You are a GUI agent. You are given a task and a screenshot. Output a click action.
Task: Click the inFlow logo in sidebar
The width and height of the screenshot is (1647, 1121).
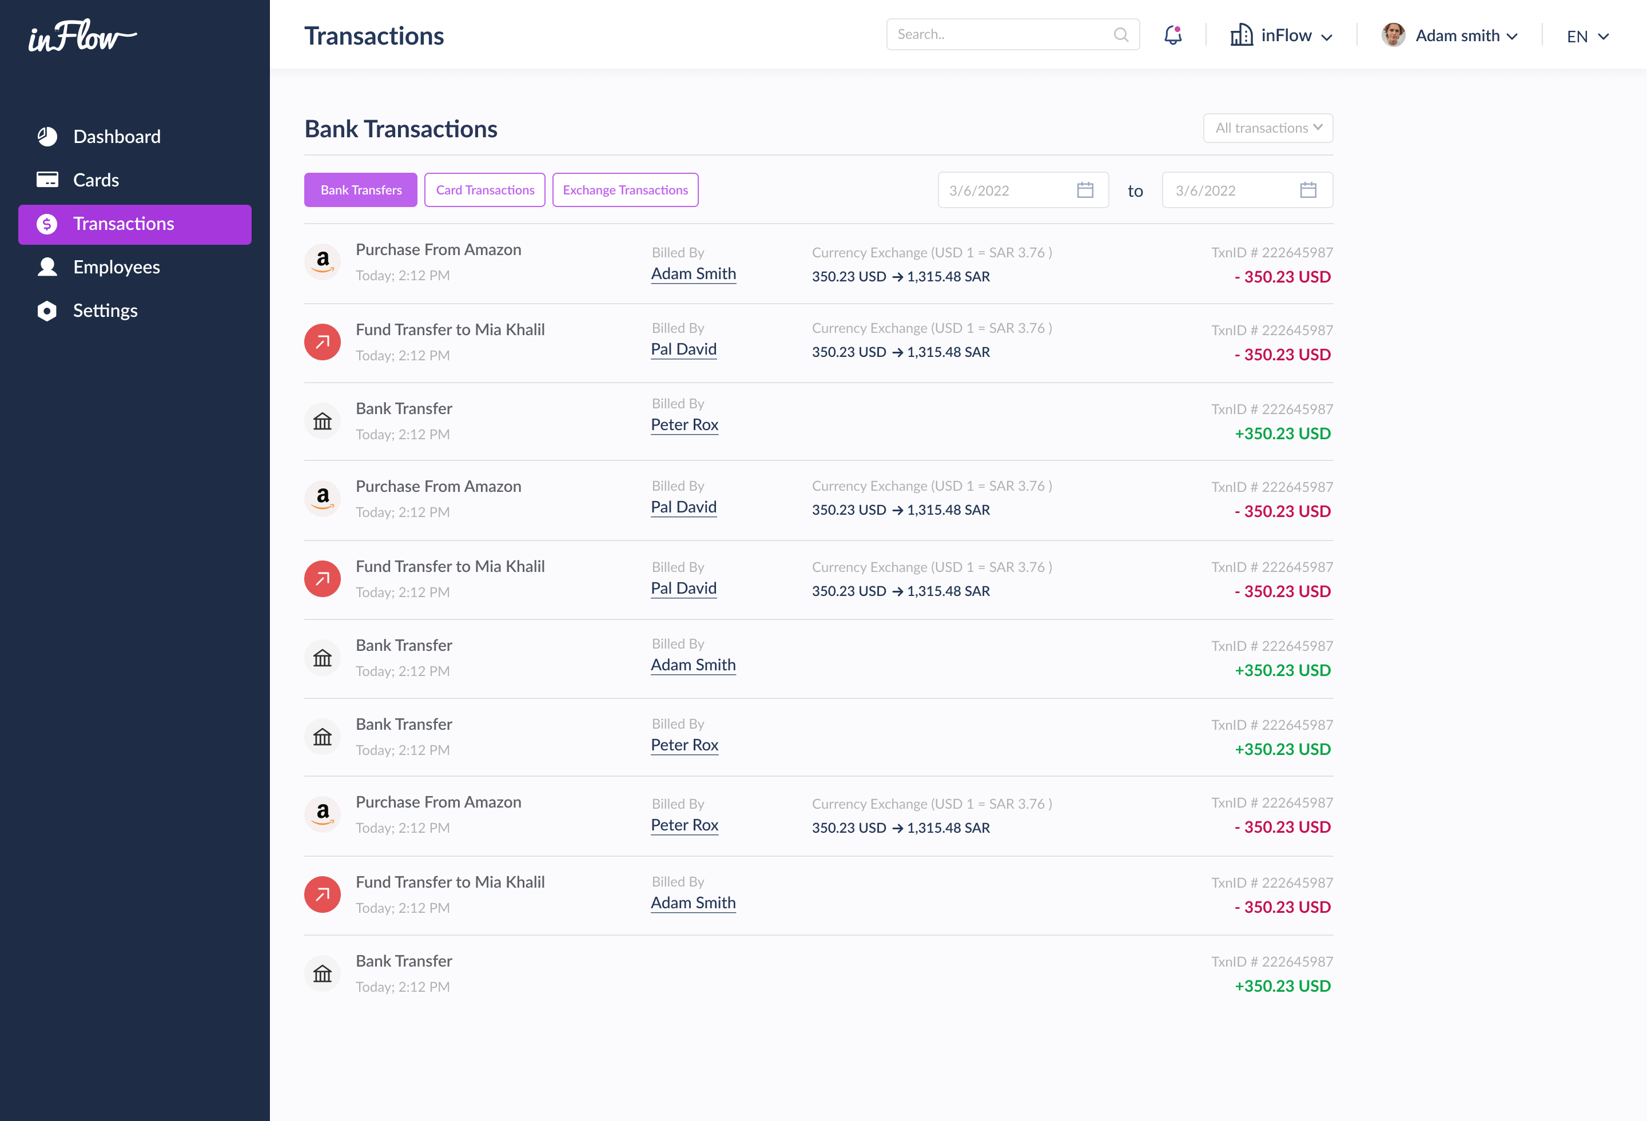[x=82, y=37]
